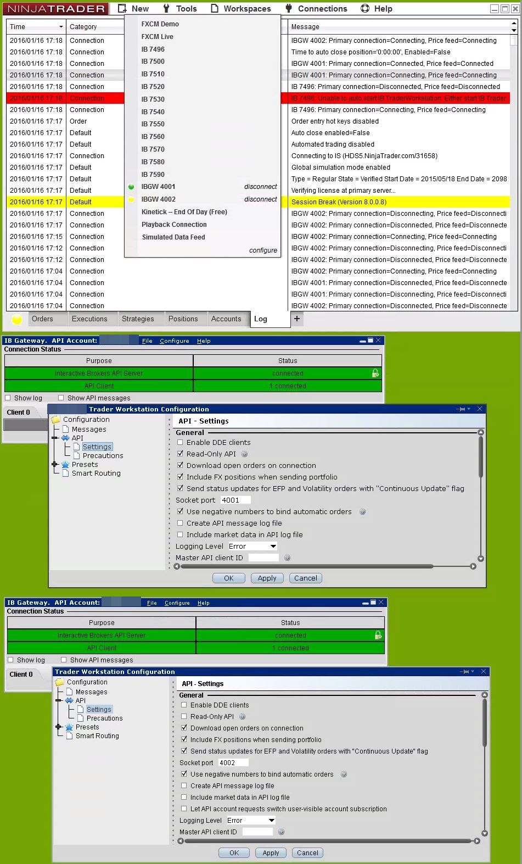Click the Socket port field showing 4002
This screenshot has width=522, height=864.
233,763
